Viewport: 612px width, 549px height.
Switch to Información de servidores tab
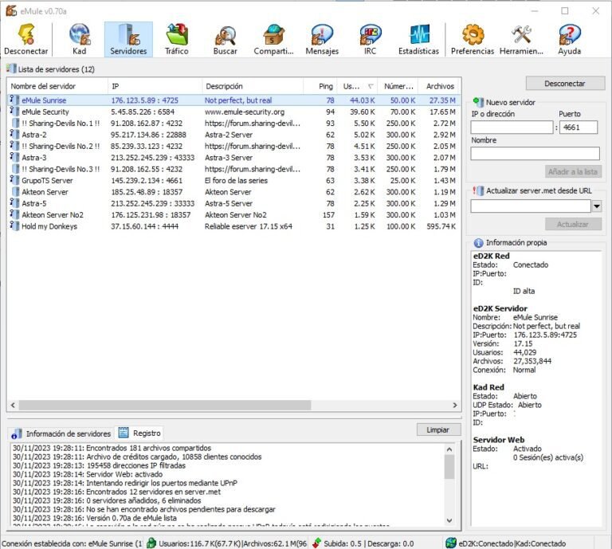[x=61, y=433]
